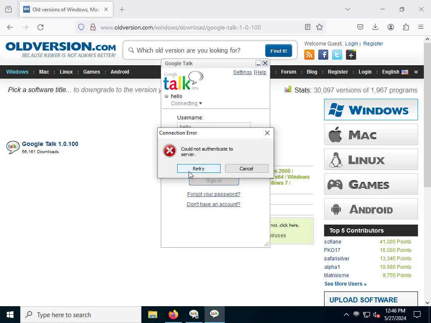This screenshot has height=323, width=431.
Task: Click the Google Talk icon beside 1.0.100
Action: (13, 147)
